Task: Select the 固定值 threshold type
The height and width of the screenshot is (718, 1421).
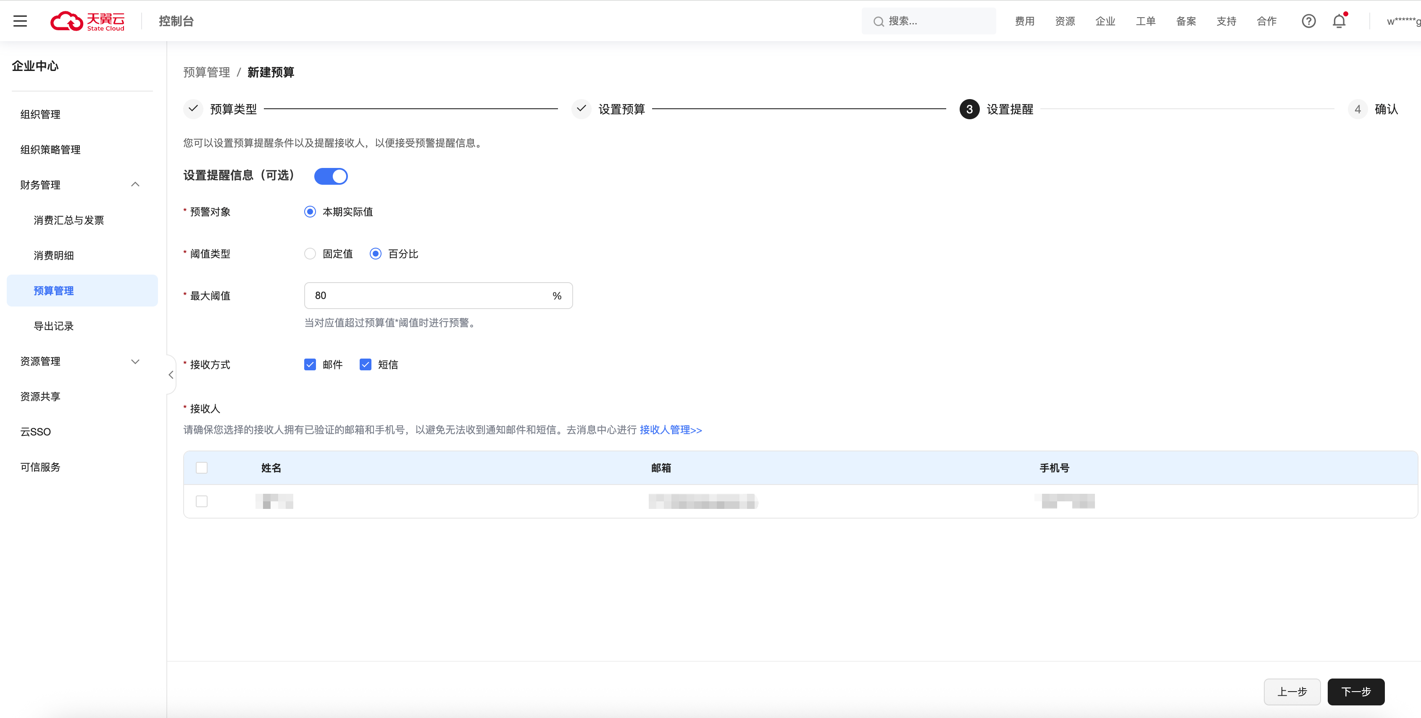Action: tap(311, 254)
